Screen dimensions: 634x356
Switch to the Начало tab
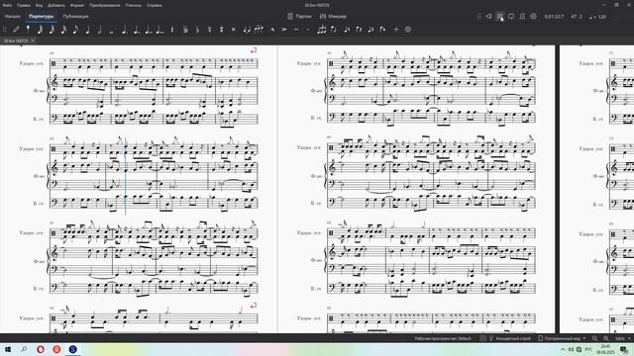(13, 16)
